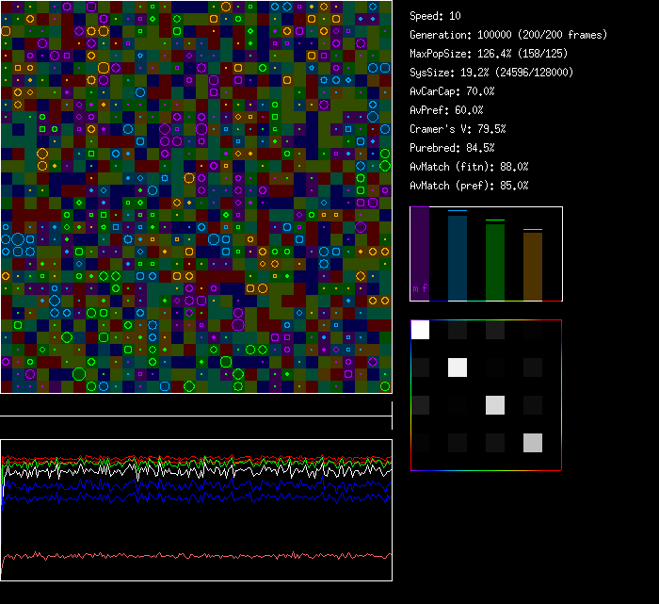The image size is (659, 604).
Task: Click the SysSize statistic line
Action: [x=491, y=73]
